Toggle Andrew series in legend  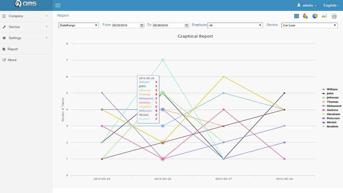(330, 110)
